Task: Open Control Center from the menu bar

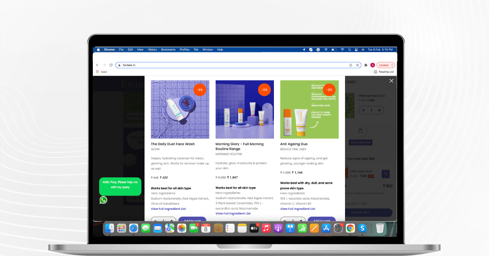Action: tap(356, 49)
